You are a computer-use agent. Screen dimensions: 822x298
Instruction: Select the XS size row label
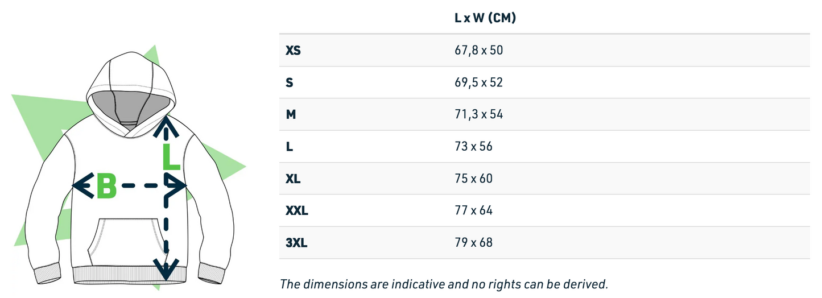[293, 51]
